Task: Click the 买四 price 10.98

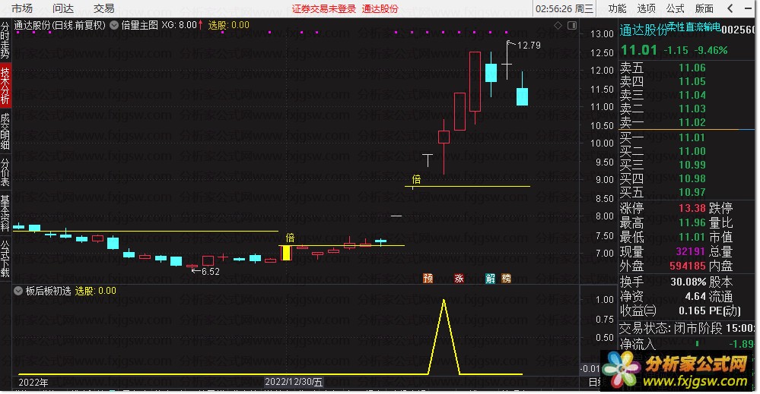Action: 692,179
